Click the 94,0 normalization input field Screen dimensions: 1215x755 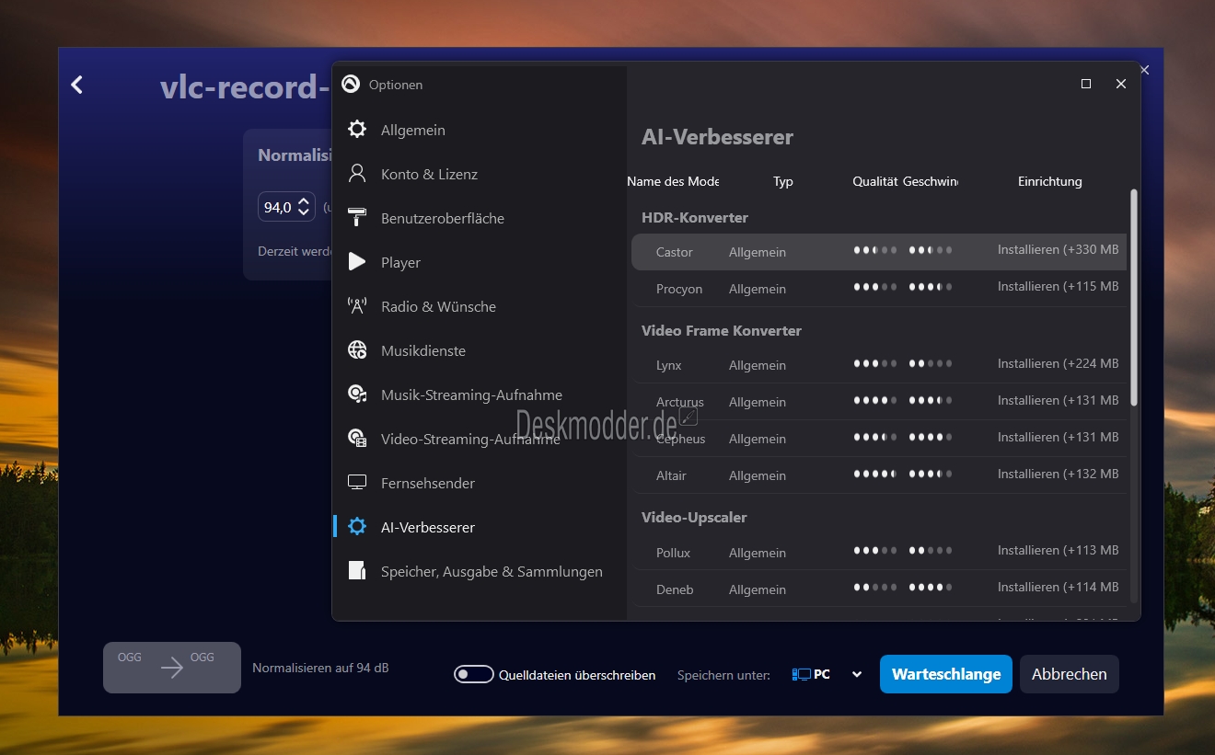(277, 208)
